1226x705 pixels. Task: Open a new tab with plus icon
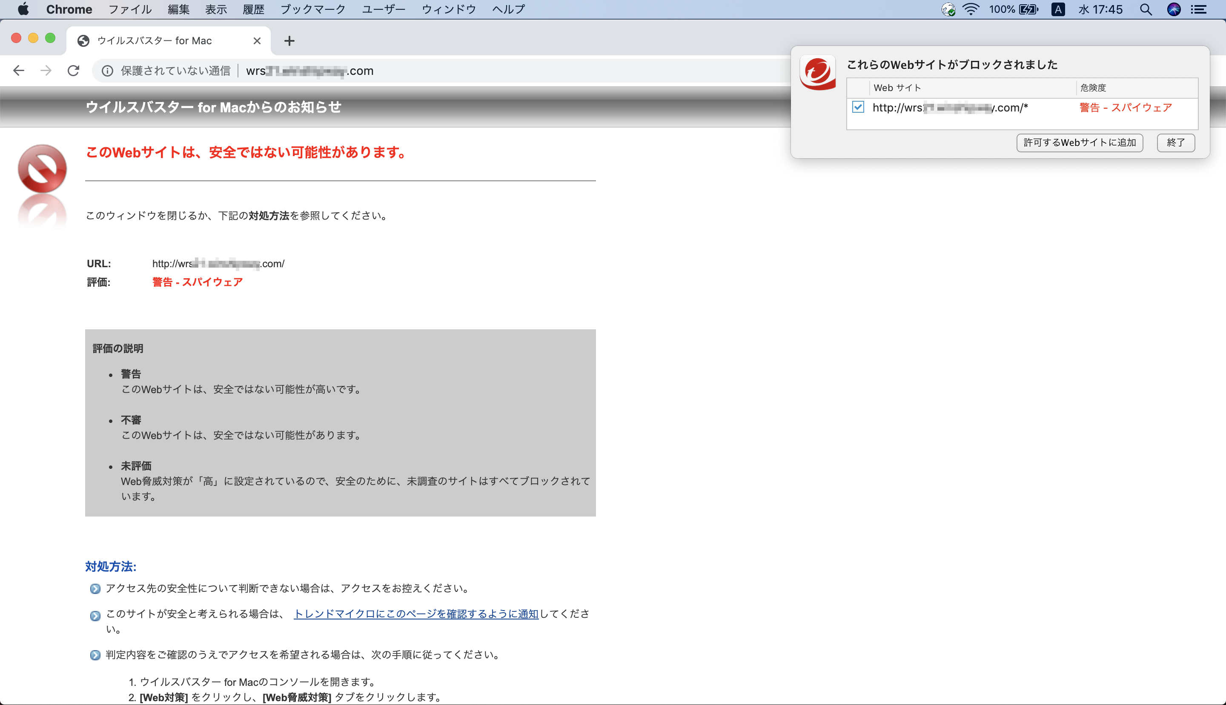point(289,41)
